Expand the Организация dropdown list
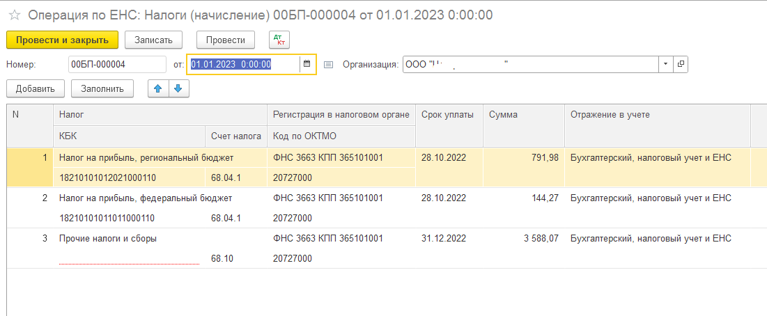The width and height of the screenshot is (767, 316). (666, 64)
